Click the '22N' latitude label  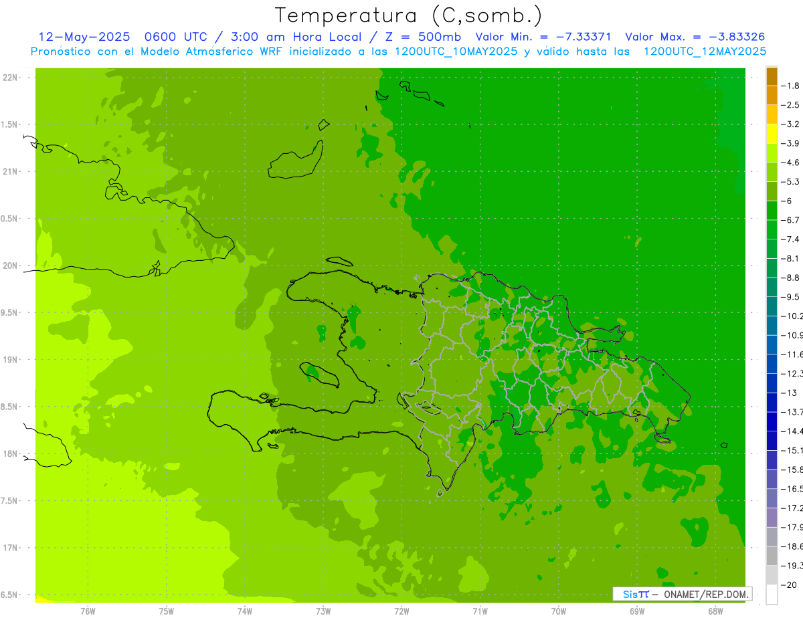tap(9, 78)
